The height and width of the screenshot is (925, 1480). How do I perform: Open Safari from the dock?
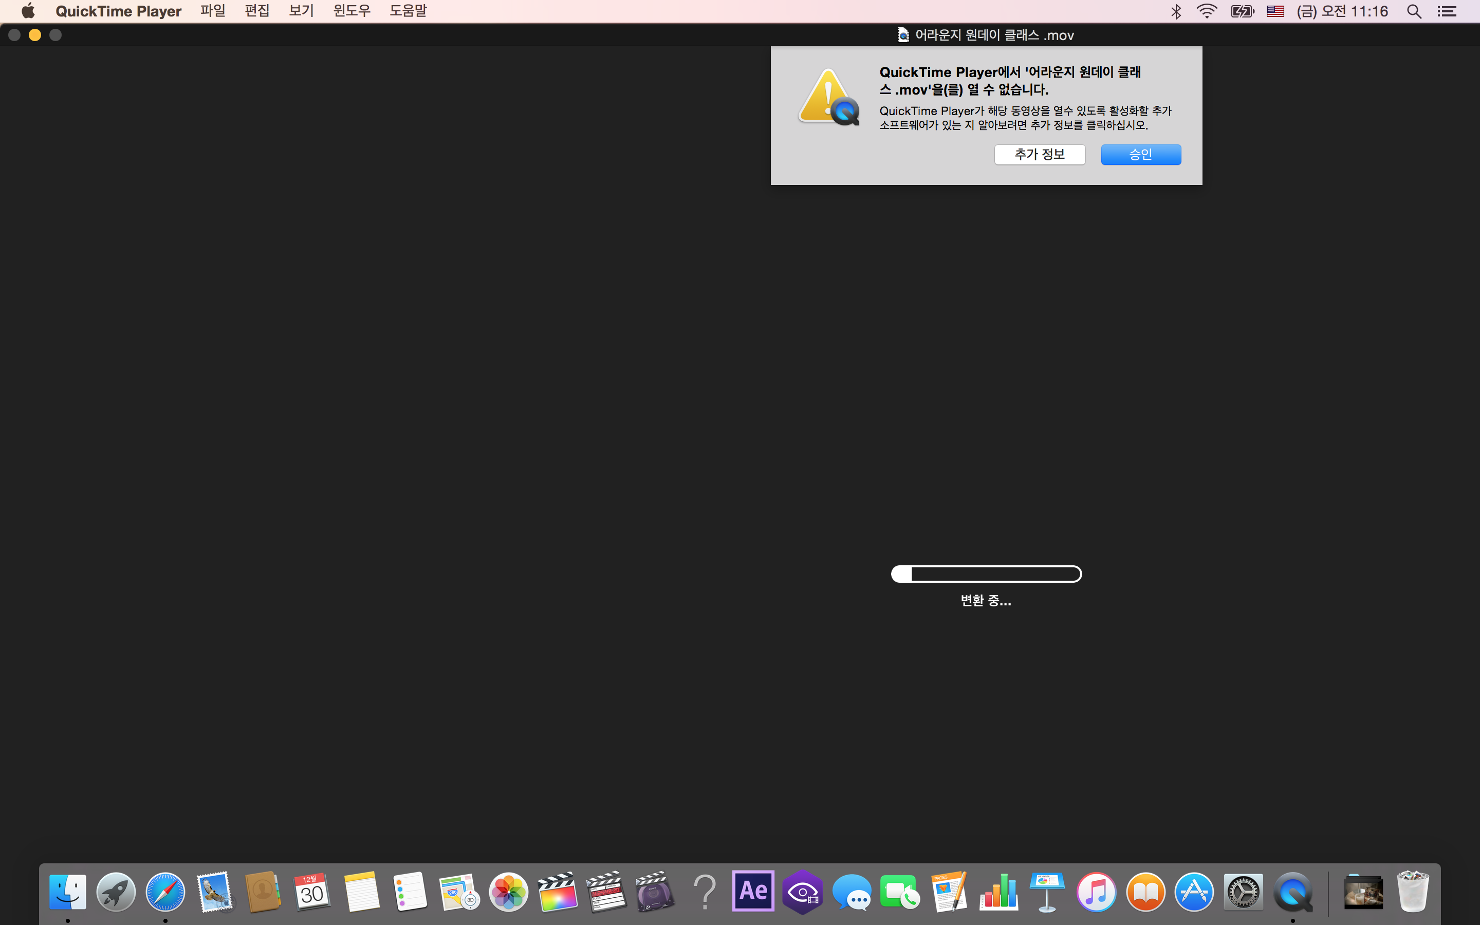click(x=165, y=892)
